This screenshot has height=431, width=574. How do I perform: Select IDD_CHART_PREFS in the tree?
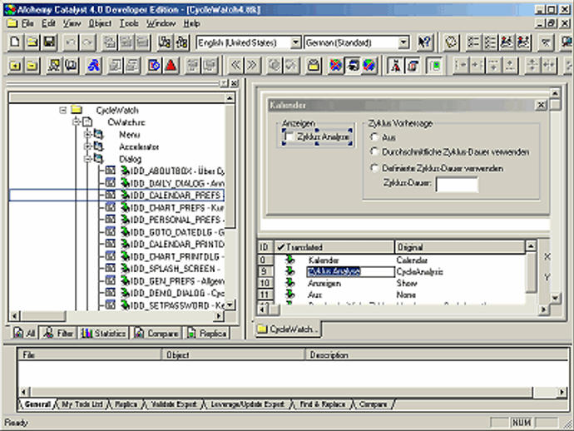pyautogui.click(x=177, y=208)
